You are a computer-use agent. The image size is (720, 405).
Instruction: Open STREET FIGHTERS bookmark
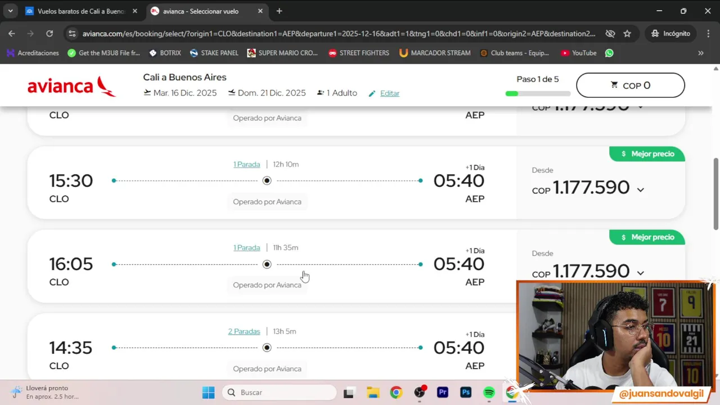tap(359, 53)
